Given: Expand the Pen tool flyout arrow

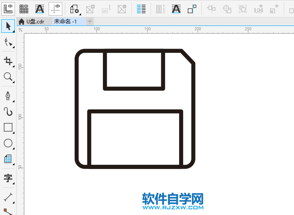Looking at the screenshot, I should pos(14,101).
